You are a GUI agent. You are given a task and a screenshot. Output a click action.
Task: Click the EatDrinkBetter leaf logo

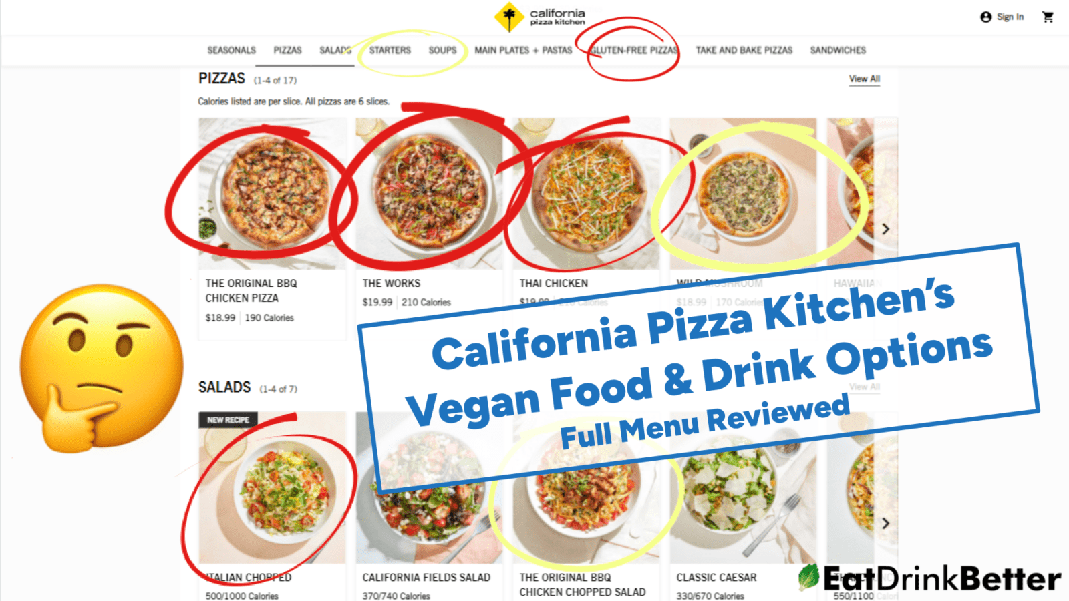808,578
